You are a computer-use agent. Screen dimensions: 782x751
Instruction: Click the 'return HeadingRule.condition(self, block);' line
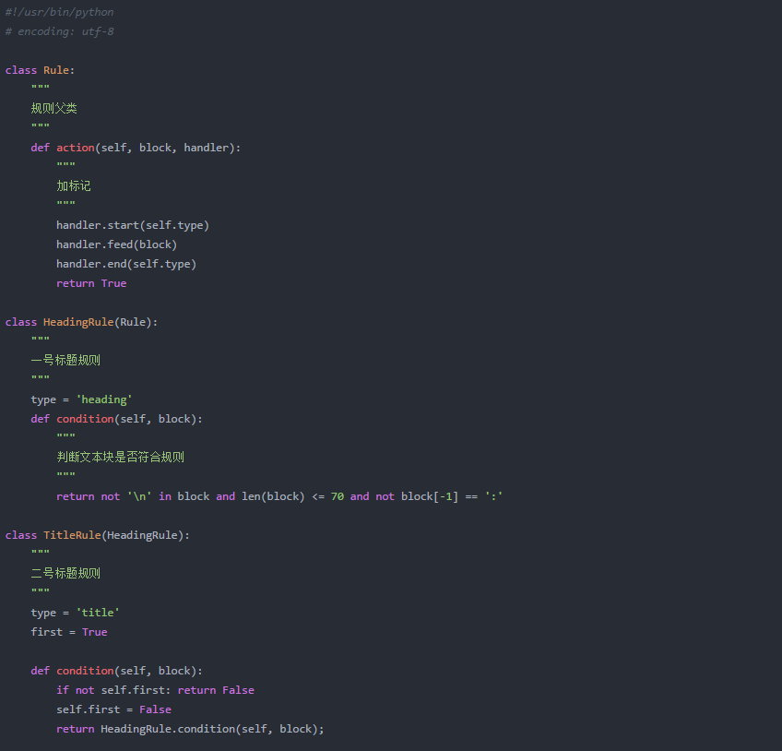[190, 729]
